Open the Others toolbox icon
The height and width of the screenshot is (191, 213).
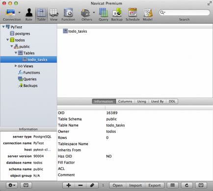point(85,13)
